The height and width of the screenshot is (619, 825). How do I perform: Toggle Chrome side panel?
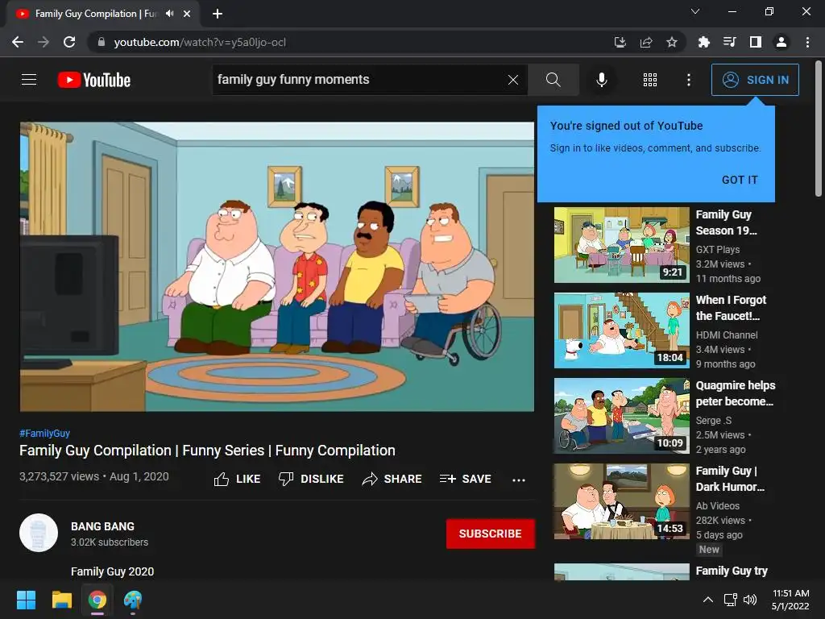tap(756, 42)
